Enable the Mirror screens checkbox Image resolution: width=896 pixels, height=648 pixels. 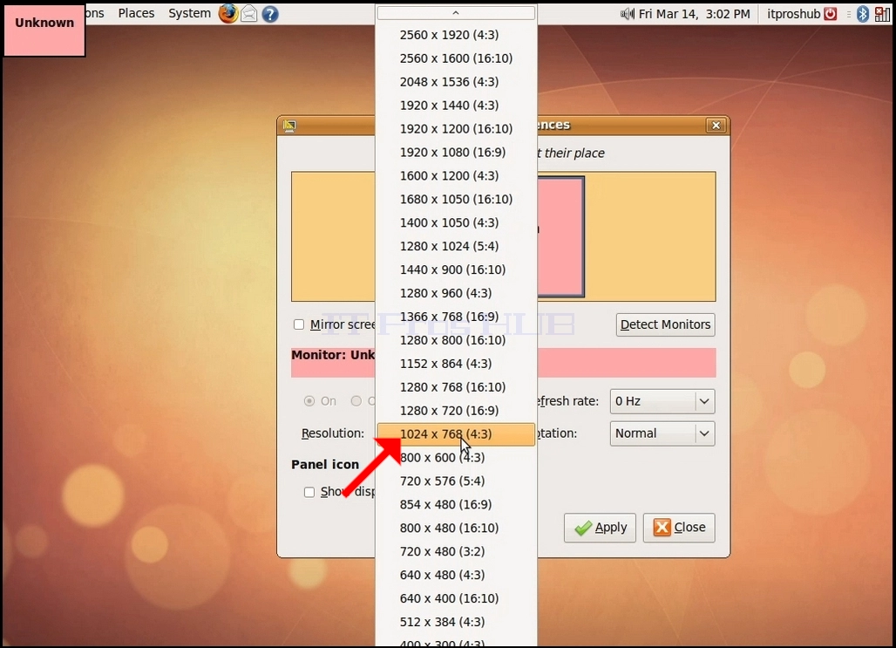pos(299,324)
